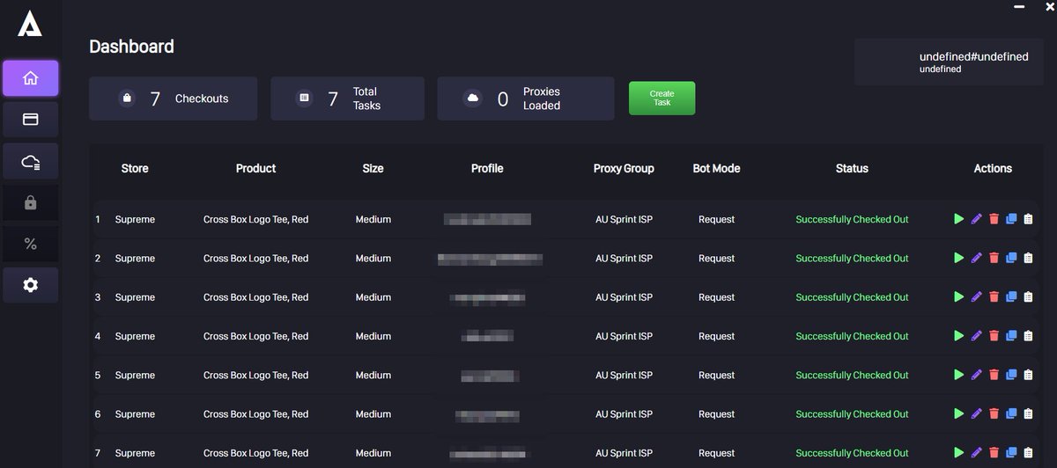The image size is (1057, 468).
Task: Delete task 5 with trash icon
Action: (994, 375)
